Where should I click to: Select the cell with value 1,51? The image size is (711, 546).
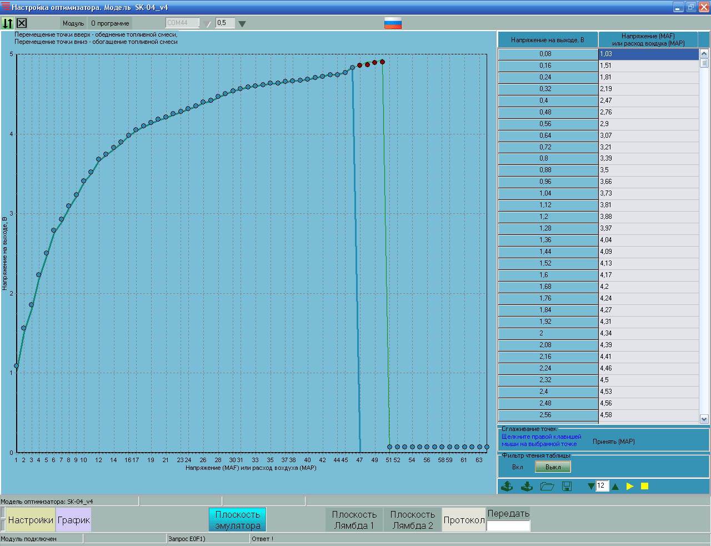tap(648, 66)
